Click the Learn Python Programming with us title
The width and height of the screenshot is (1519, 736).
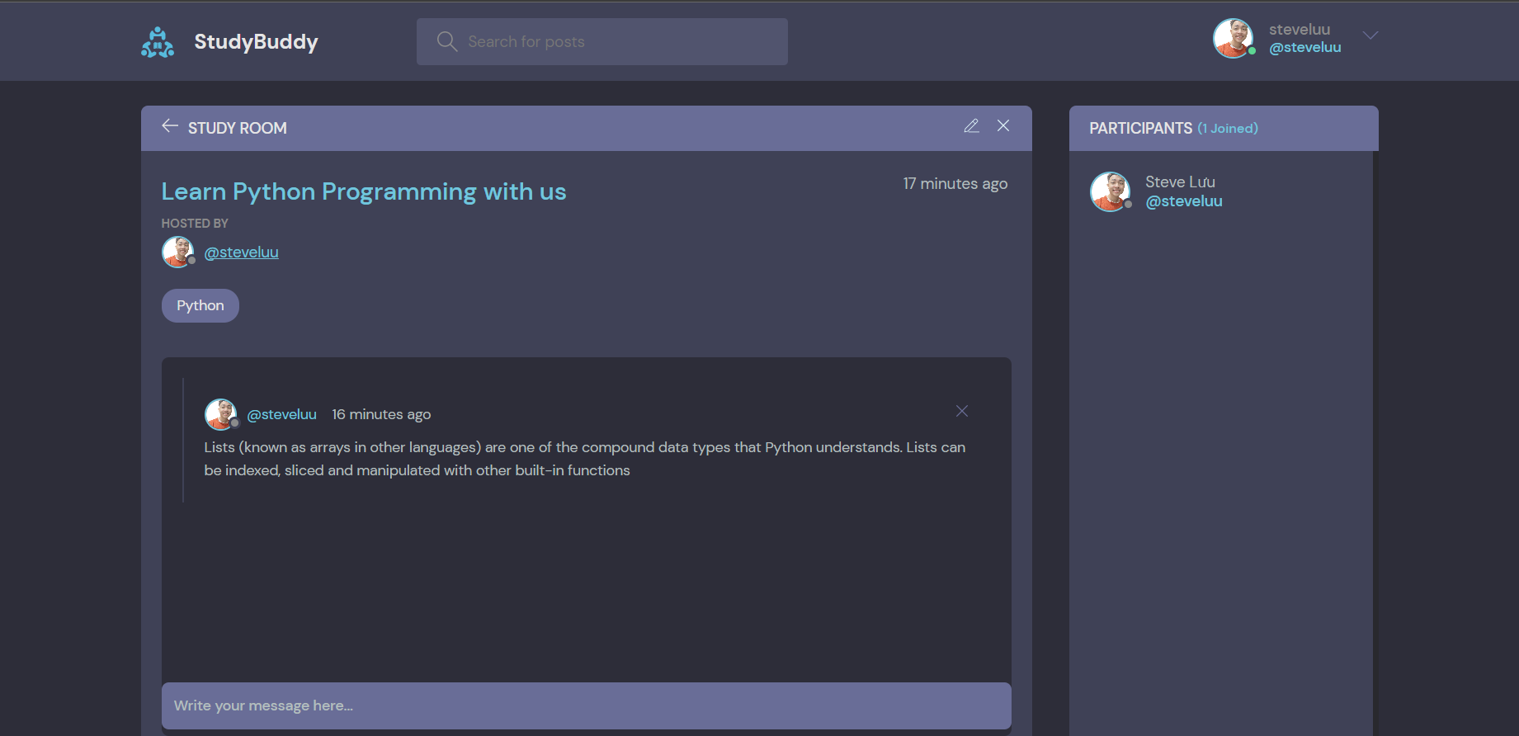363,191
